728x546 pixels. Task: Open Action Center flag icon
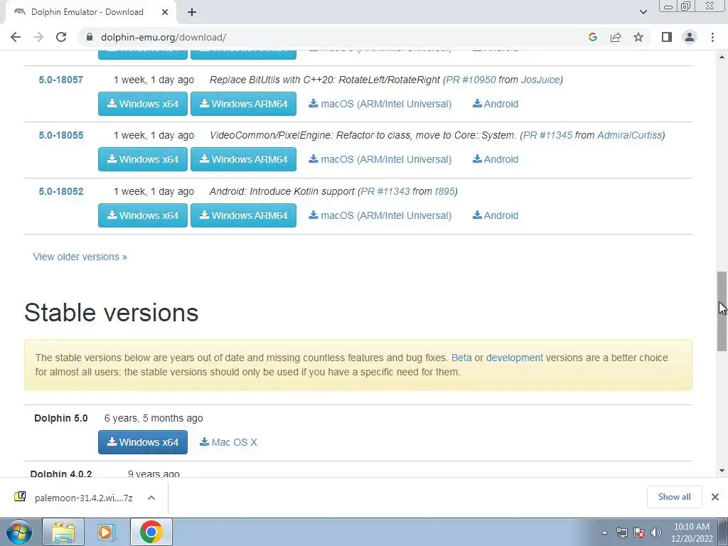coord(639,532)
